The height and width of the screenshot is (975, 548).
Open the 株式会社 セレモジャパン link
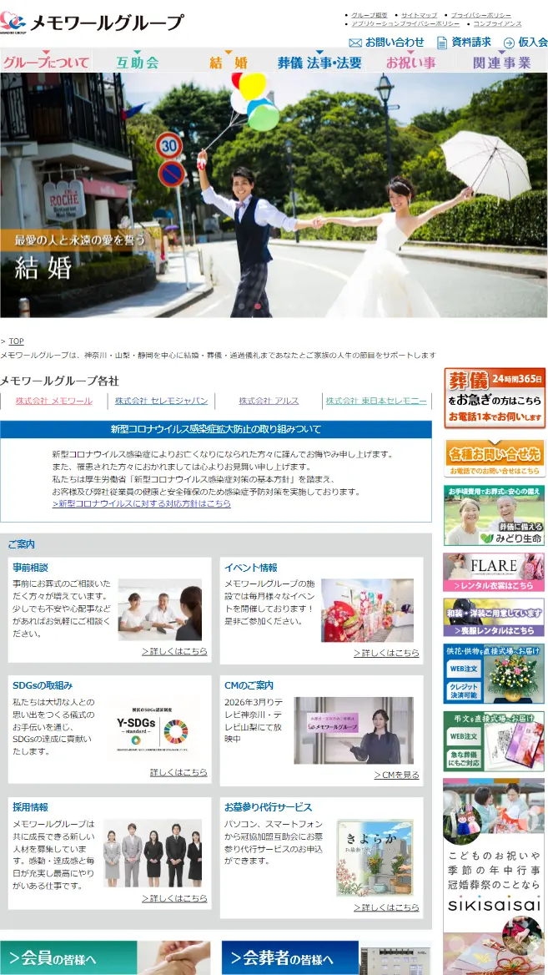(x=162, y=401)
